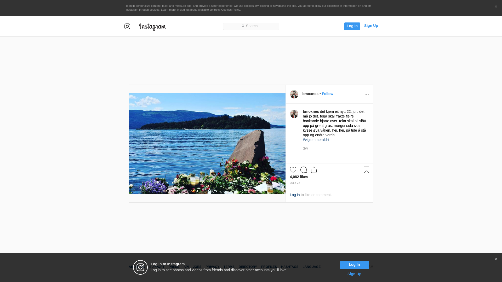The height and width of the screenshot is (282, 502).
Task: Open the top Sign Up link
Action: coord(371,26)
